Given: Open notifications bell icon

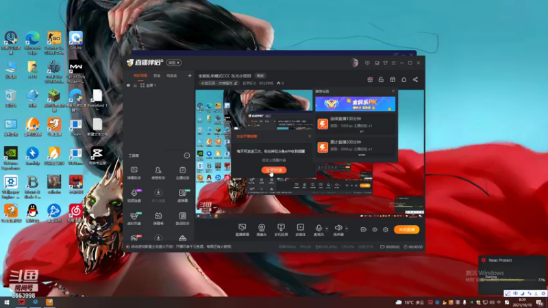Looking at the screenshot, I should tap(403, 79).
